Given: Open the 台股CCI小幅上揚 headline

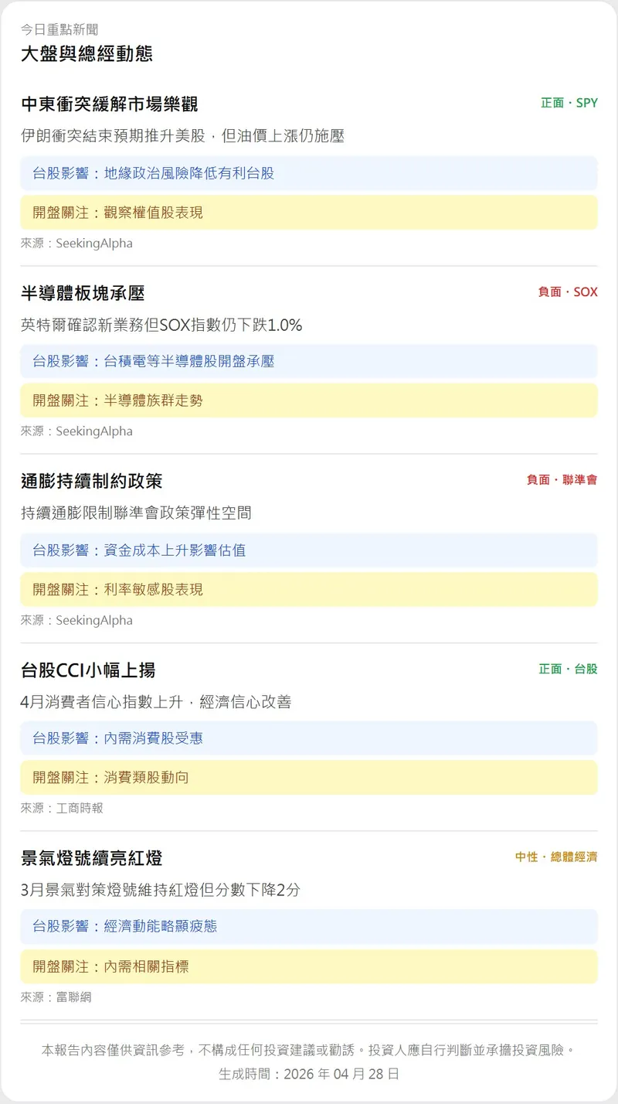Looking at the screenshot, I should 88,670.
